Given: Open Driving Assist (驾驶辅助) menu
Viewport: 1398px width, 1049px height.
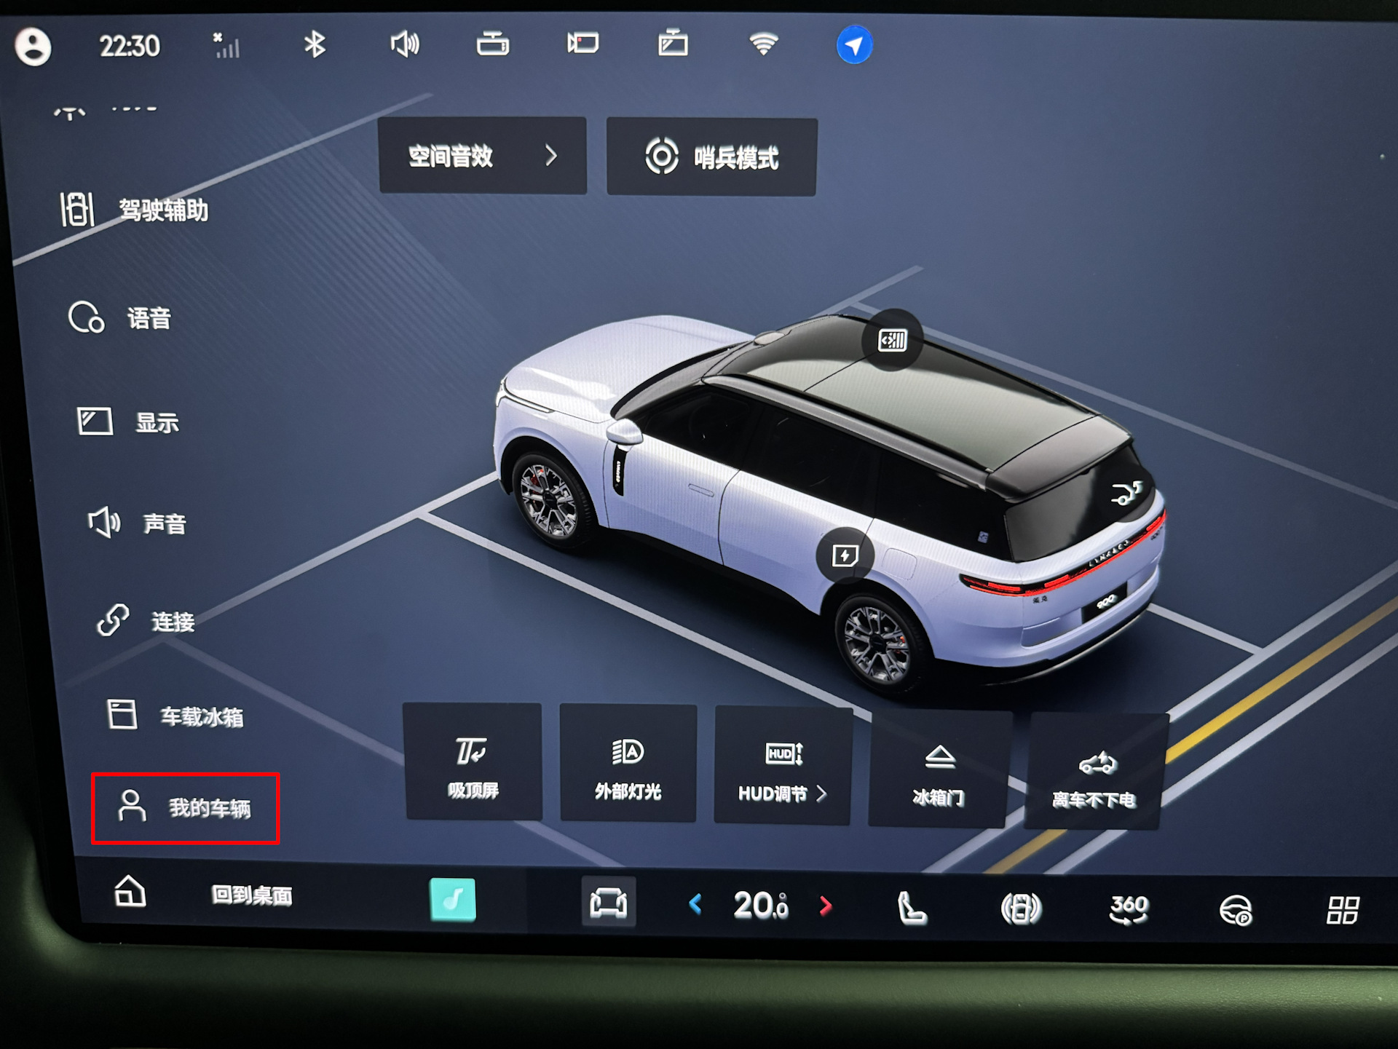Looking at the screenshot, I should pos(135,210).
